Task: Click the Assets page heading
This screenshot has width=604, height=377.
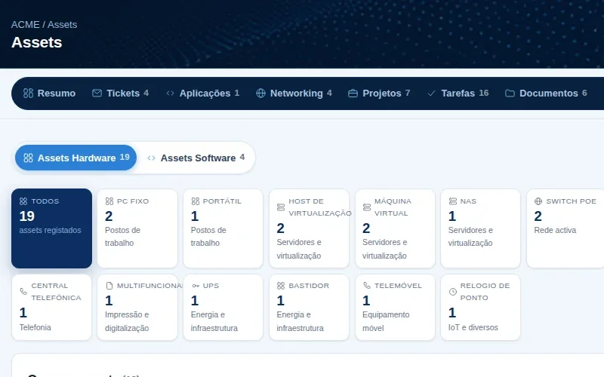Action: point(36,42)
